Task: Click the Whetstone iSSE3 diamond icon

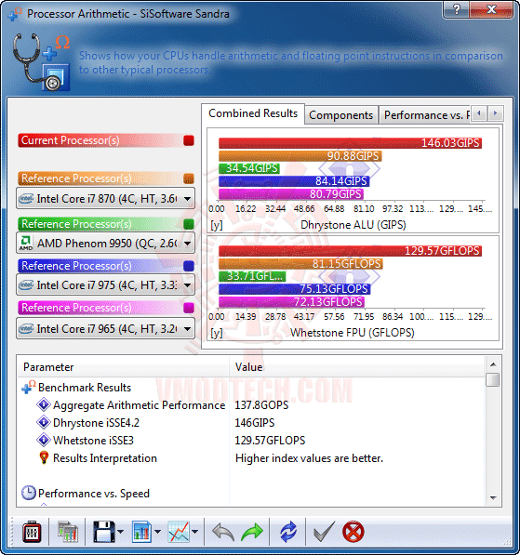Action: tap(44, 440)
